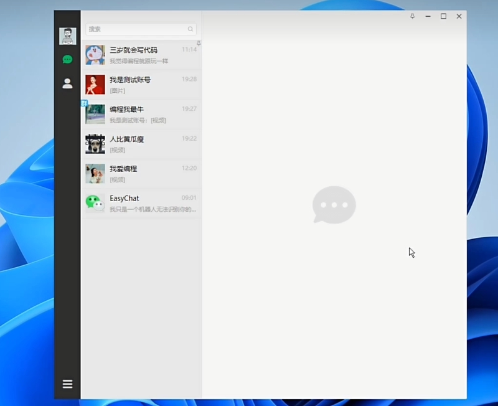Click the magnifier icon in the search box
The width and height of the screenshot is (498, 406).
(x=190, y=29)
